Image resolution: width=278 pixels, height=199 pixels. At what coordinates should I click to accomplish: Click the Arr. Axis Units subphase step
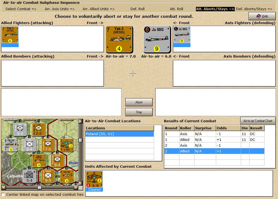[60, 9]
